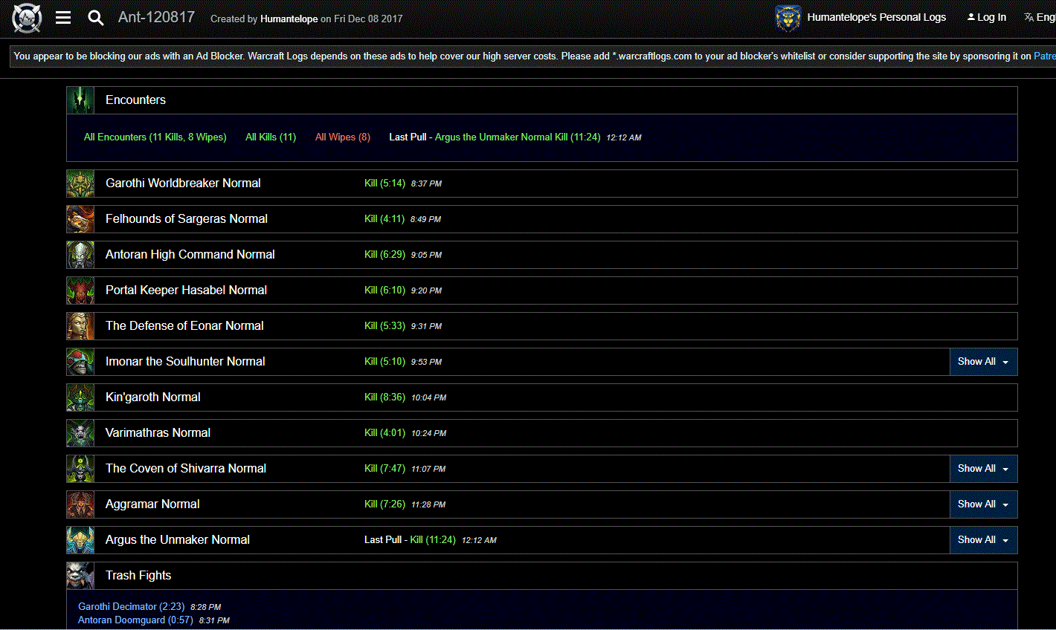This screenshot has height=630, width=1056.
Task: Click the Warcraft Logs site logo
Action: (x=27, y=18)
